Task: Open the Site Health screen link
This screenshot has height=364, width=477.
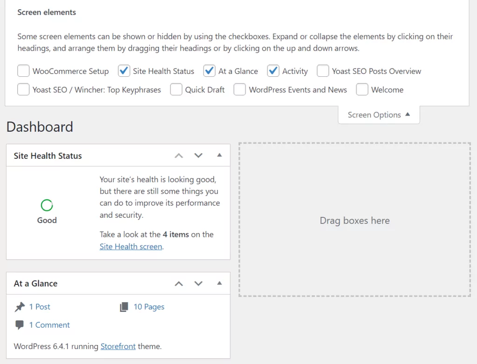Action: (x=131, y=246)
